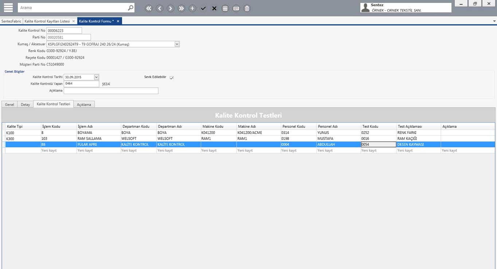497x269 pixels.
Task: Sort by Makine Kodu column header
Action: [x=219, y=127]
